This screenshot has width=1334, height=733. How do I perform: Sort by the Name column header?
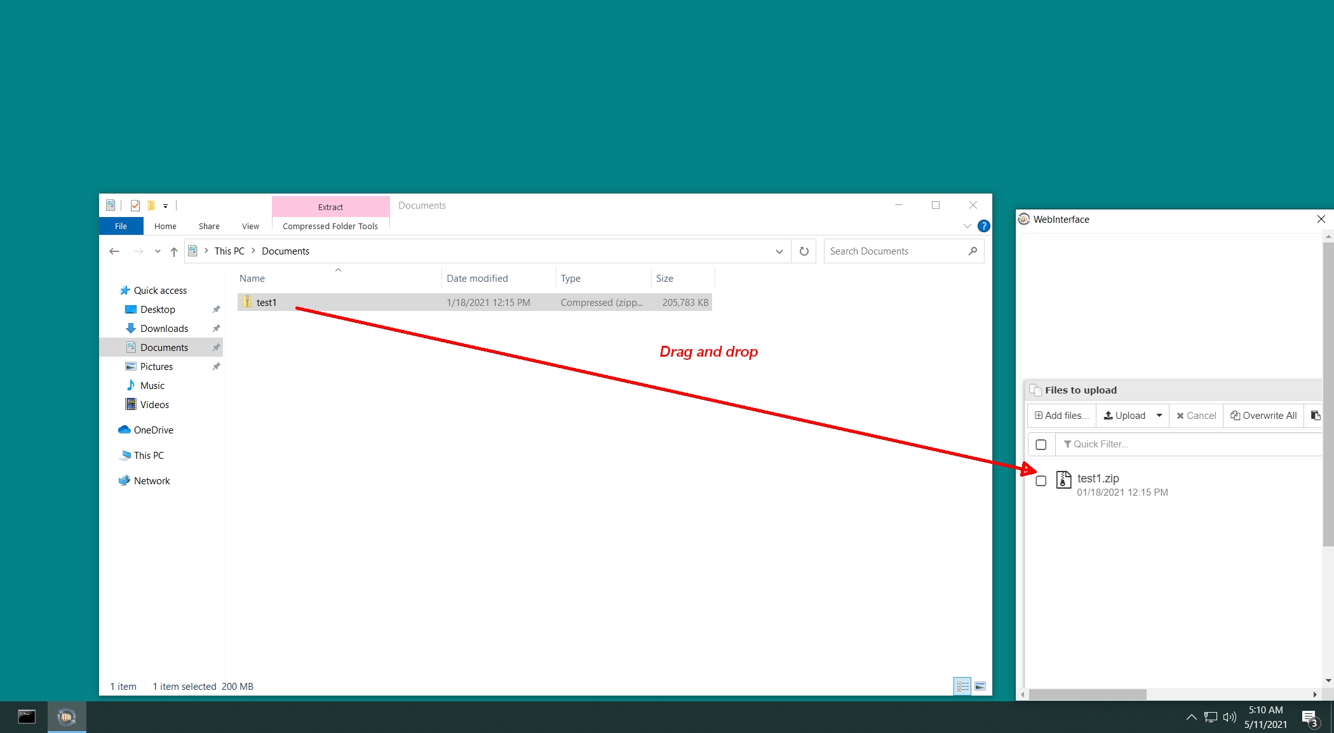click(x=339, y=279)
